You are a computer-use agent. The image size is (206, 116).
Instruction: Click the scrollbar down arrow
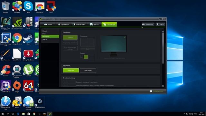coord(163,86)
